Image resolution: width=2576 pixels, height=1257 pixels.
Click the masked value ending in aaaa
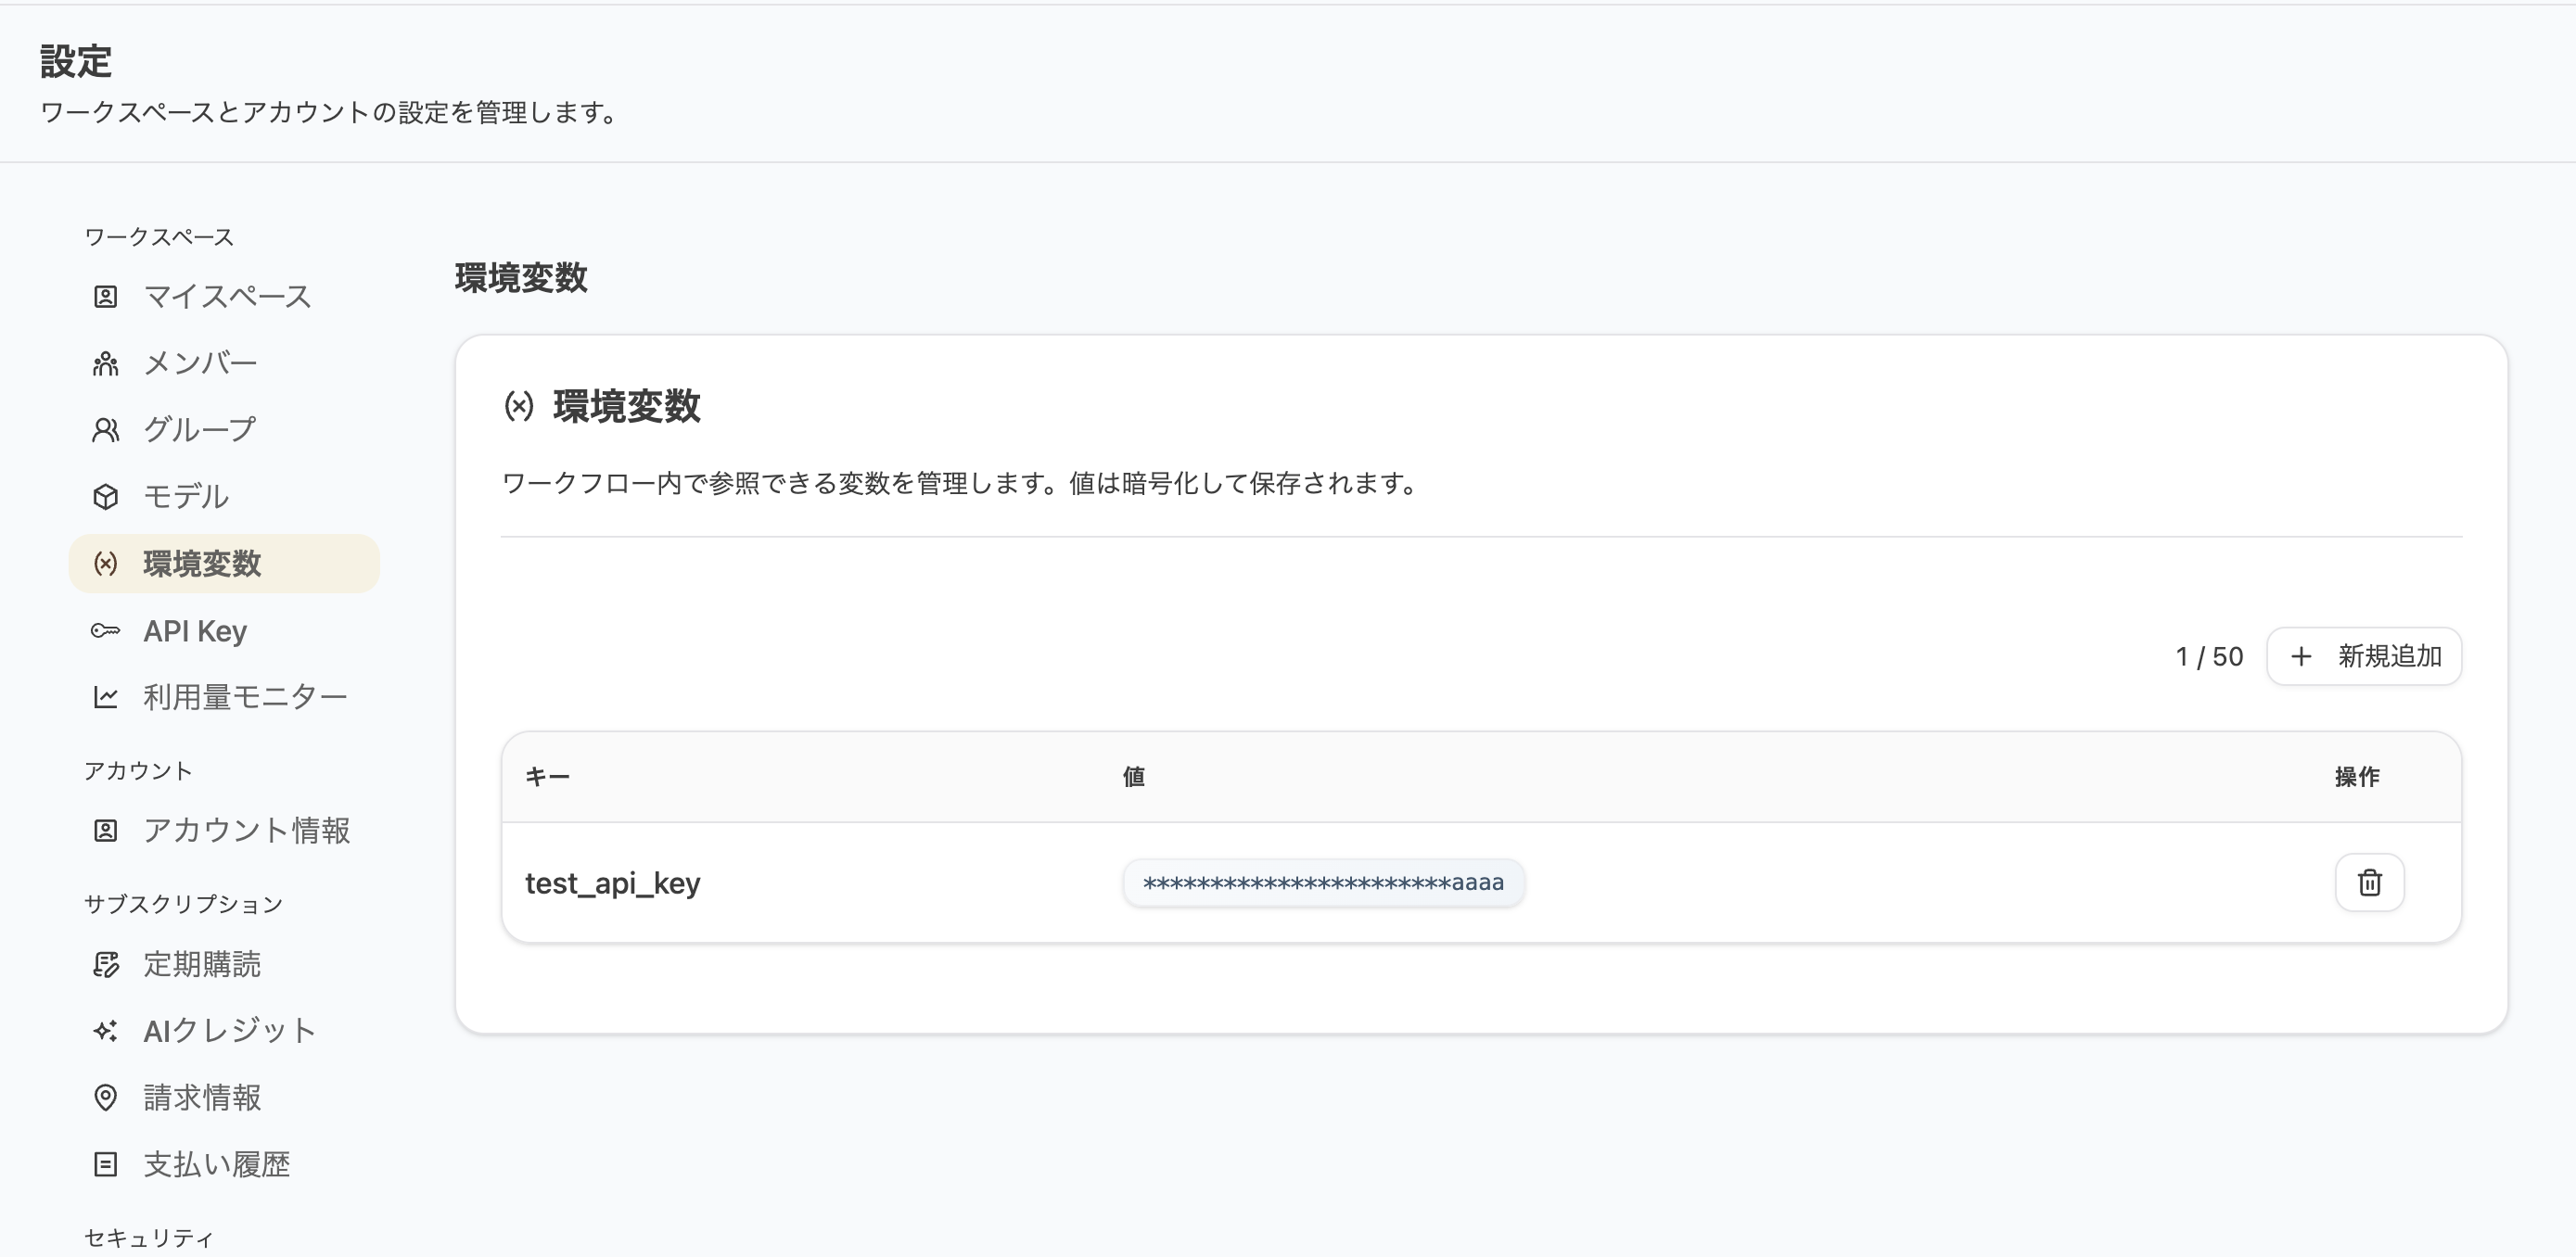click(1323, 883)
